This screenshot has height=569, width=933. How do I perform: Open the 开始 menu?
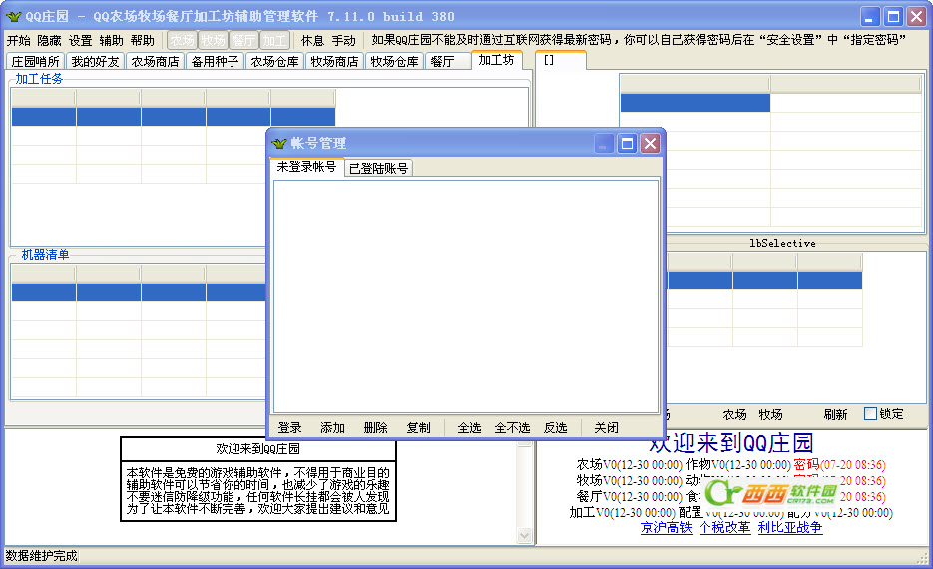pyautogui.click(x=18, y=41)
